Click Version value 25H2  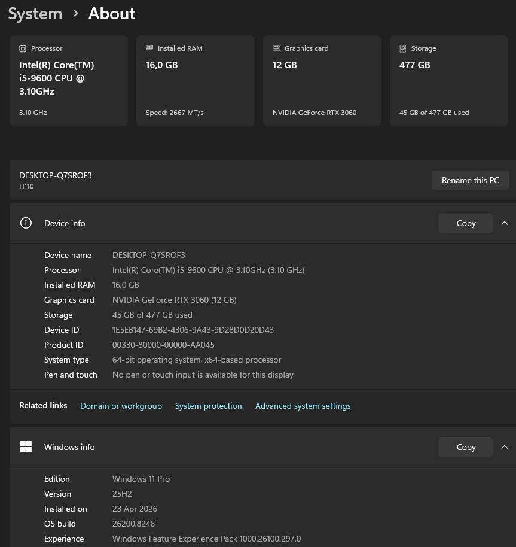coord(122,494)
